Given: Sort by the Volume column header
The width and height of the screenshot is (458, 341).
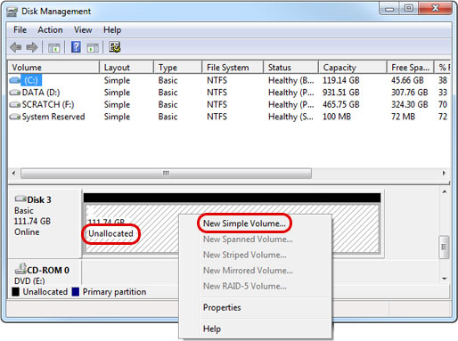Looking at the screenshot, I should point(53,68).
